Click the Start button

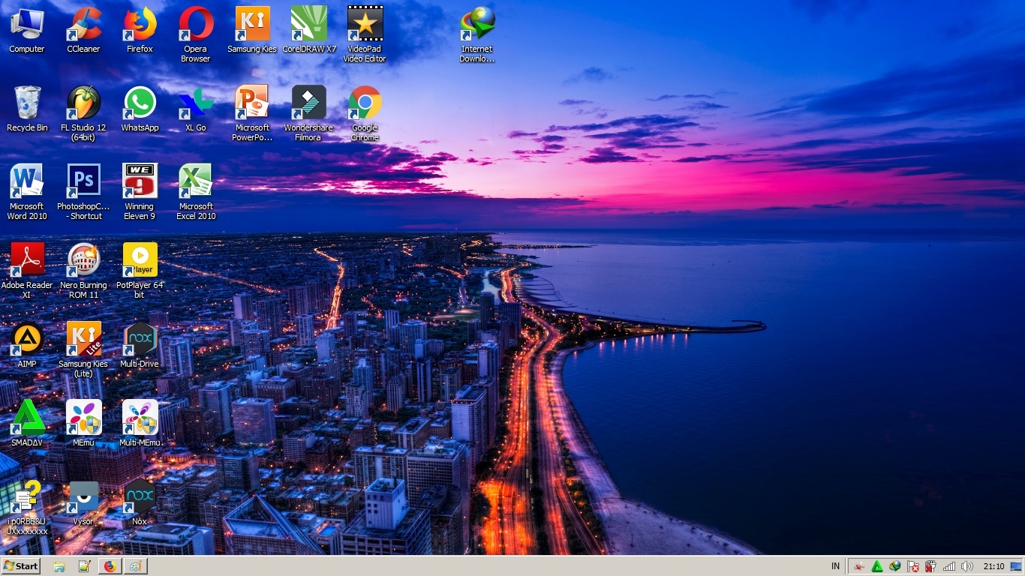(x=21, y=566)
